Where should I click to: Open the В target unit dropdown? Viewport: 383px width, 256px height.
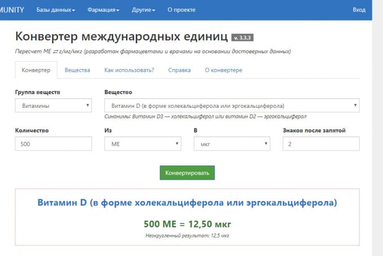[232, 144]
